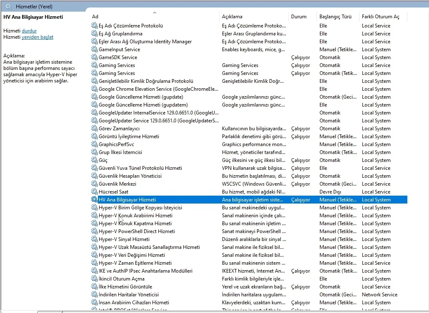The width and height of the screenshot is (429, 313).
Task: Select the Hyper-V Birim Gölge Kopyası İsteyicisi row
Action: (x=140, y=208)
